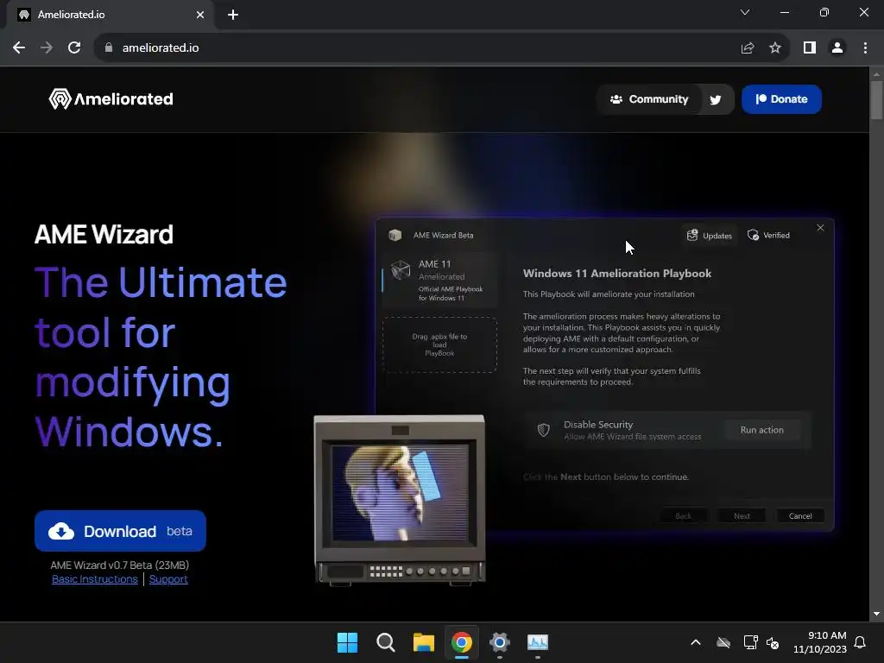Click the Ameliorated logo in the header
Viewport: 884px width, 663px height.
click(x=111, y=99)
